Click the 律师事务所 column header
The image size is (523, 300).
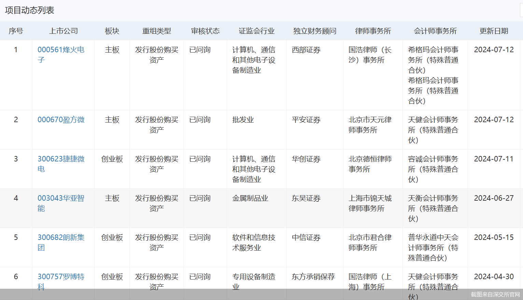click(373, 31)
